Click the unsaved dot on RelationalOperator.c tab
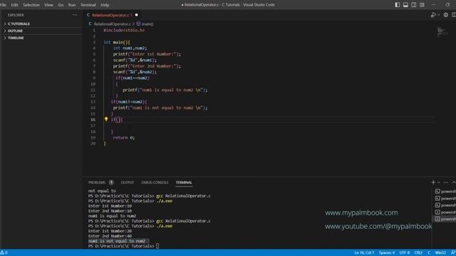The height and width of the screenshot is (256, 456). (136, 15)
